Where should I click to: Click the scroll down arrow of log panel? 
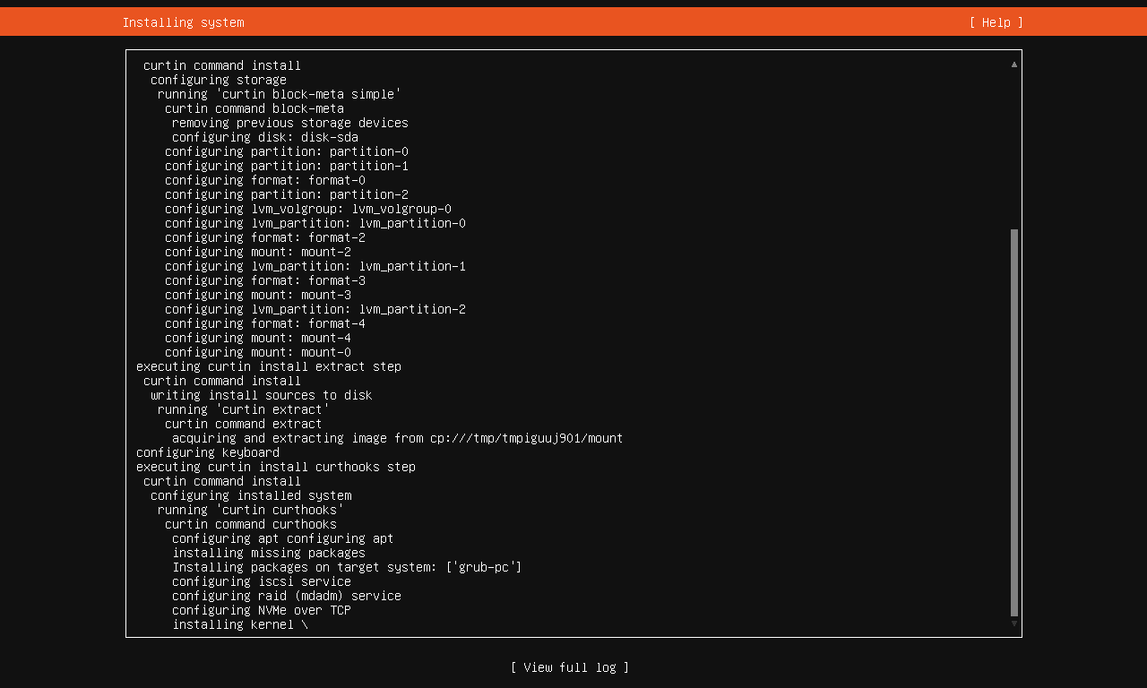pos(1014,623)
